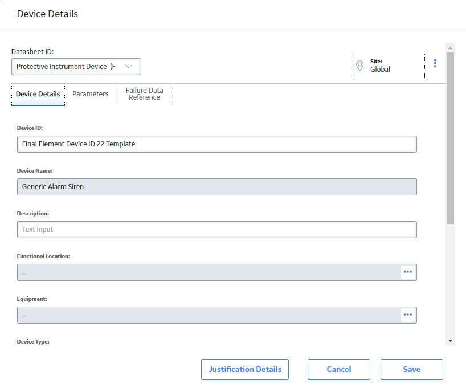Open the vertical three-dot options menu
Screen dimensions: 466x392
(x=435, y=63)
